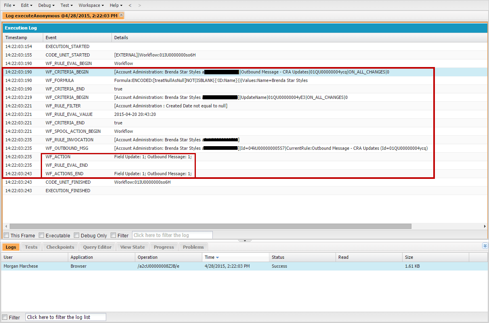Click the Time column sort arrow
Screen dimensions: 489x323
(218, 257)
